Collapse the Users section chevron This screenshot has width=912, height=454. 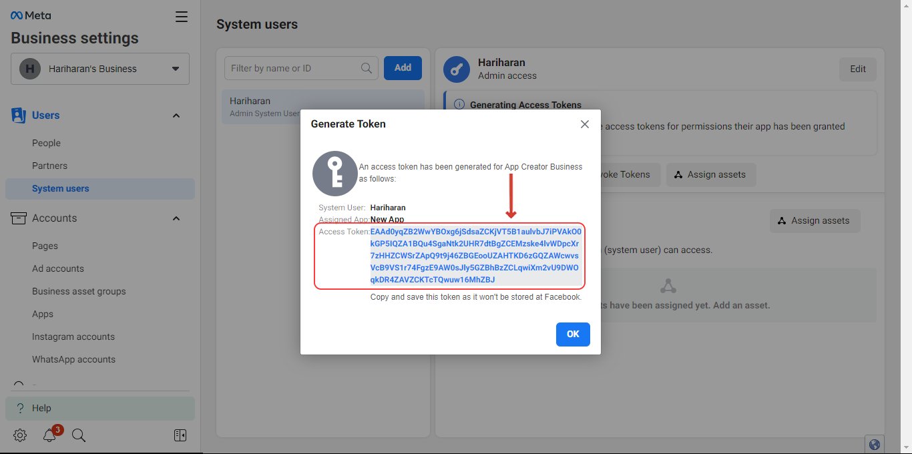(176, 116)
